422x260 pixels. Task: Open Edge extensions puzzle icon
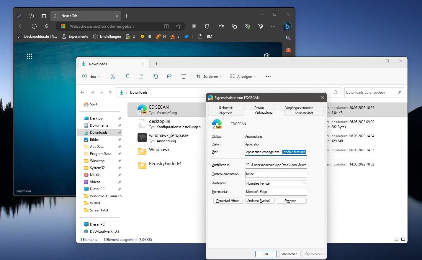207,26
